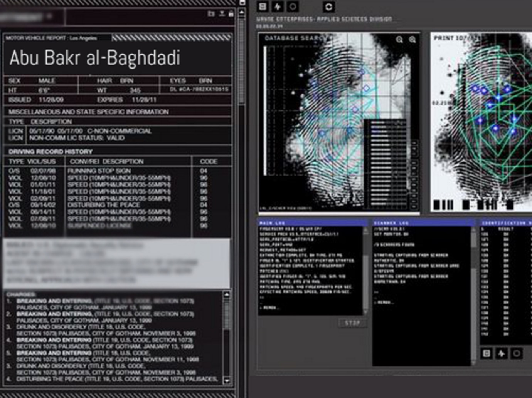Click charge number 4, Breaking and Entering

(100, 343)
